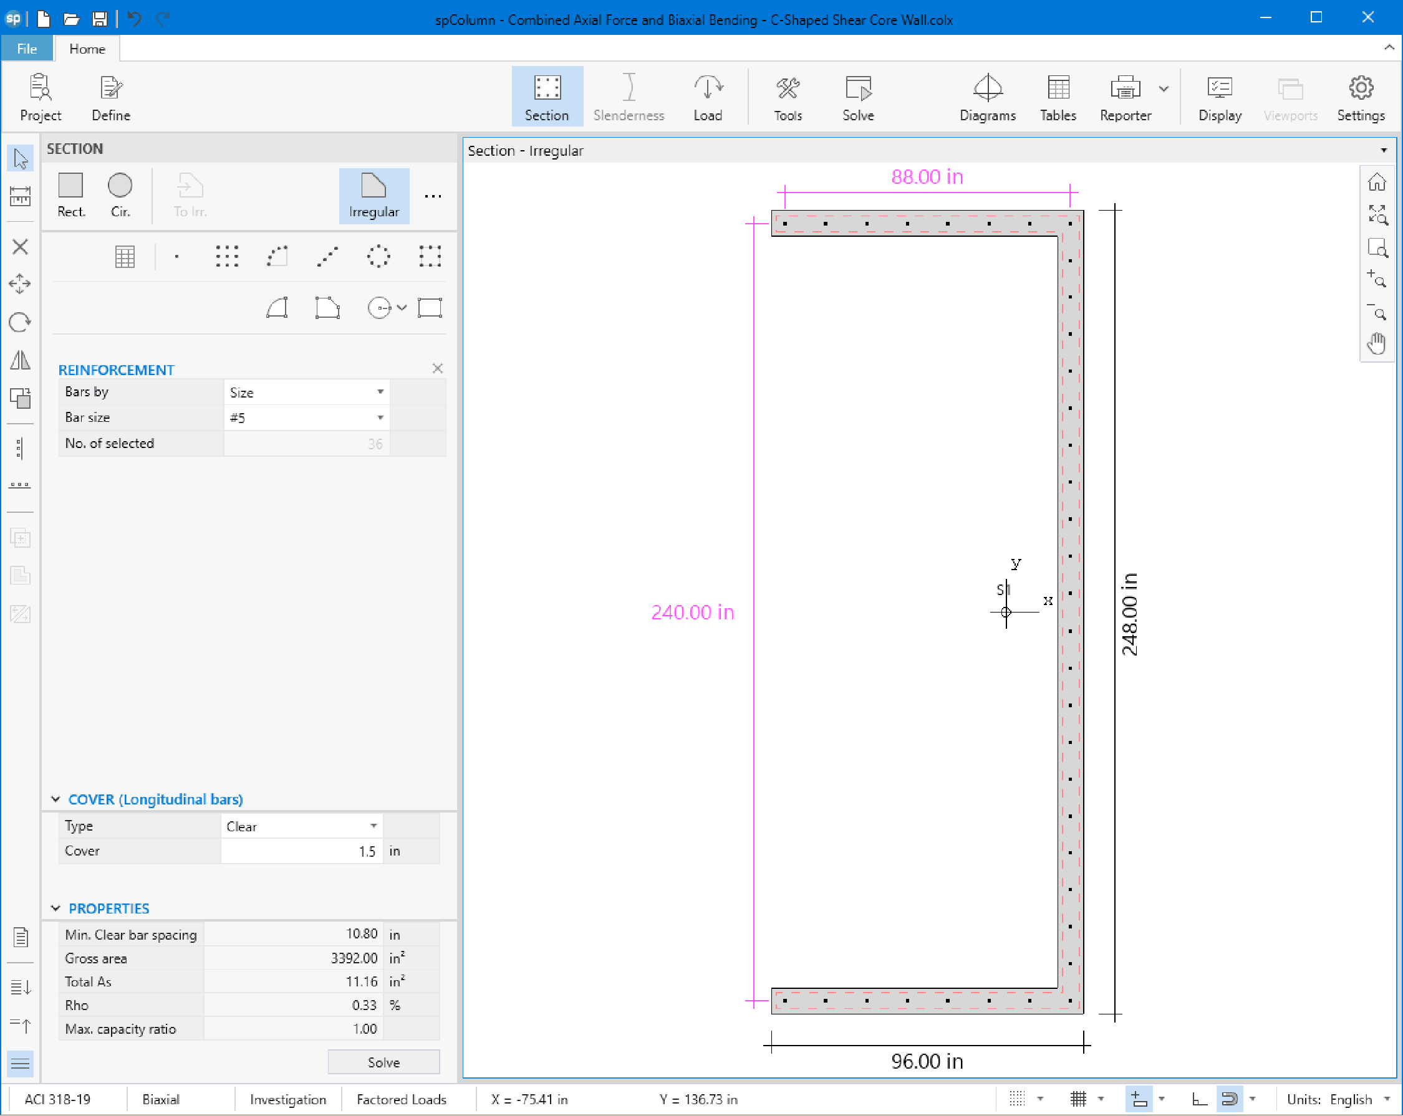Toggle the grid display in status bar
Screen dimensions: 1403x1116
click(1078, 1099)
